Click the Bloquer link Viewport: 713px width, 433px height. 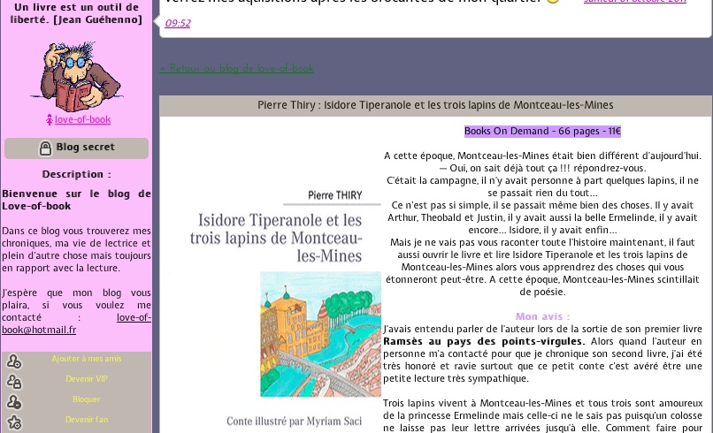(87, 399)
